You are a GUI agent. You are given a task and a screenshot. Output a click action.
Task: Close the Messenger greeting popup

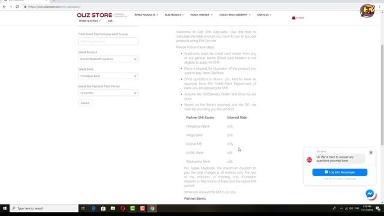[x=371, y=152]
